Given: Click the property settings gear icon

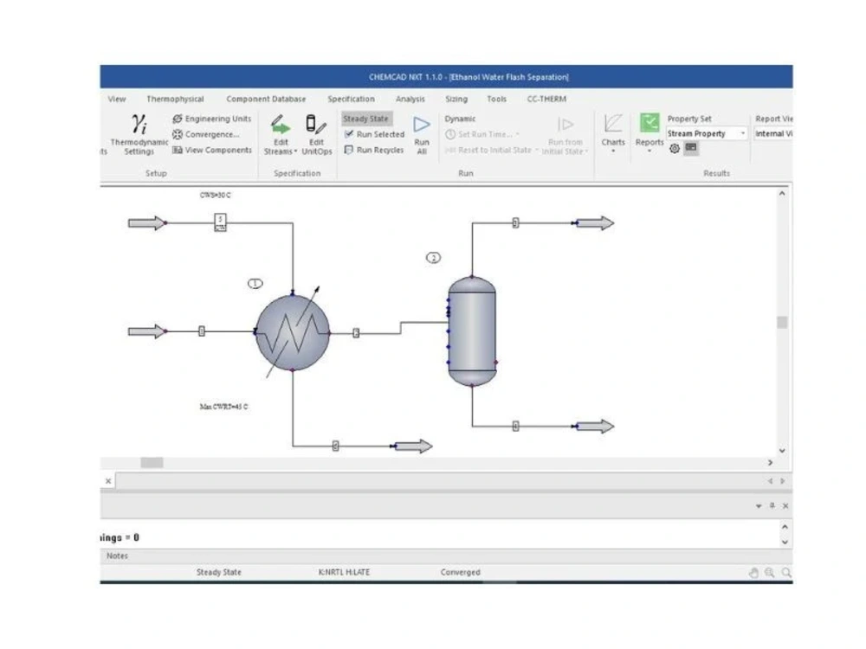Looking at the screenshot, I should [x=676, y=149].
